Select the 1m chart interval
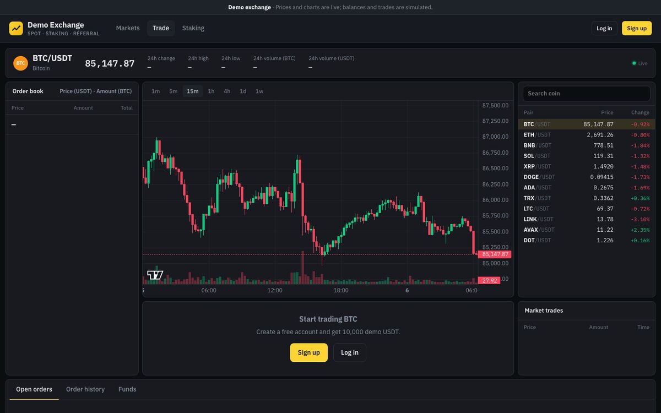Viewport: 661px width, 413px height. [156, 91]
